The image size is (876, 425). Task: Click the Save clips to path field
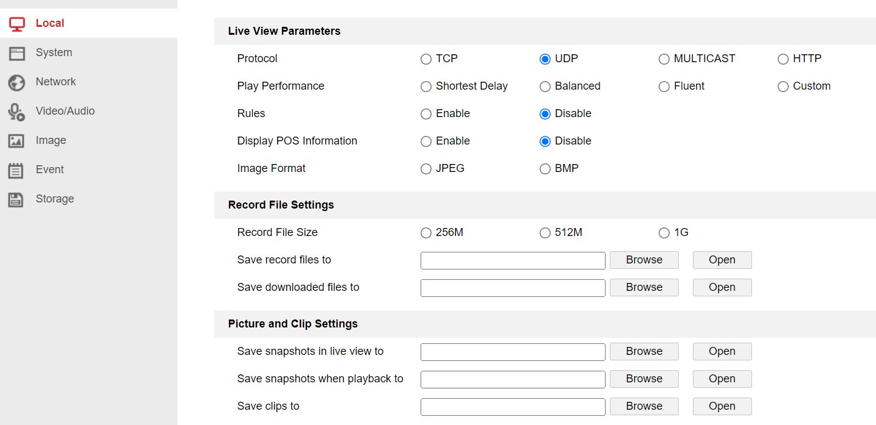pos(513,407)
